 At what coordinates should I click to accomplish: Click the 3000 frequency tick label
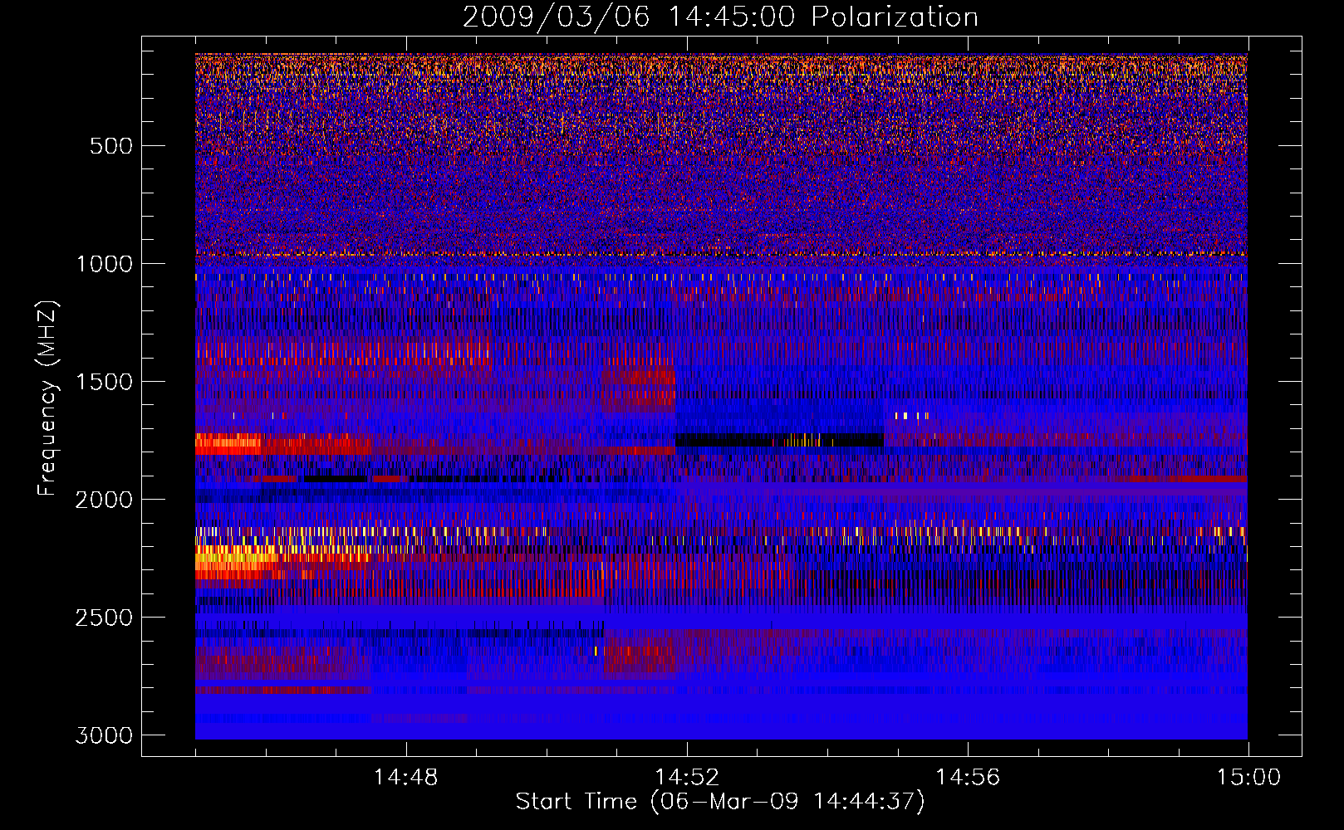click(104, 735)
